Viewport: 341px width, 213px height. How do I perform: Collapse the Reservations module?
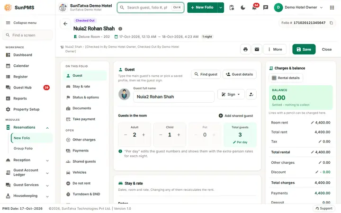47,128
